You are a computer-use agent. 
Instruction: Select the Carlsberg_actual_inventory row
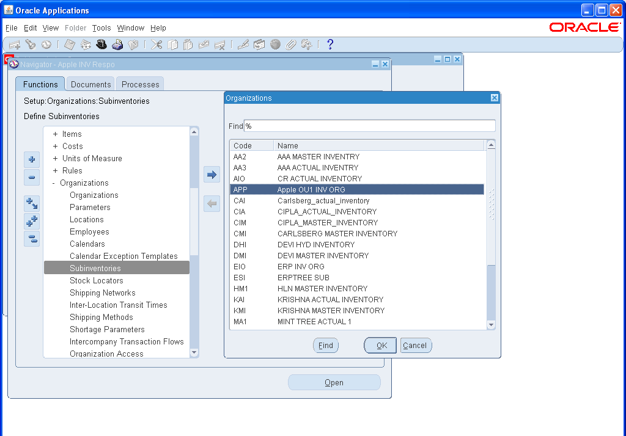pyautogui.click(x=357, y=201)
